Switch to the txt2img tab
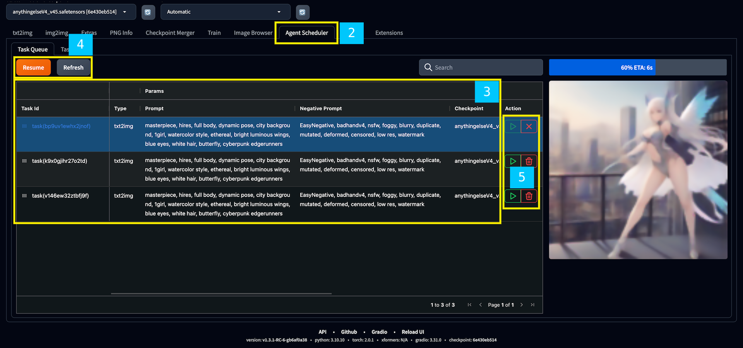The height and width of the screenshot is (348, 743). (x=22, y=33)
